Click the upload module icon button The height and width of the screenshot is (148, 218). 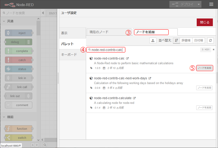(x=153, y=40)
